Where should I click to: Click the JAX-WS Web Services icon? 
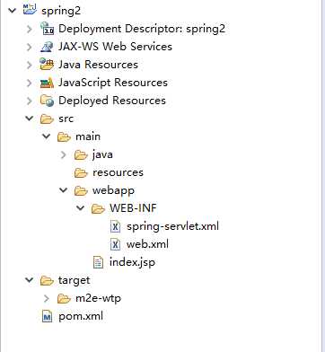pyautogui.click(x=47, y=47)
